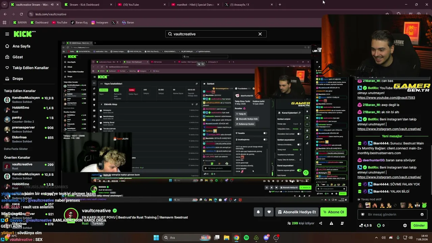Screen dimensions: 432x243
Task: Open the Windows Start menu
Action: 156,238
